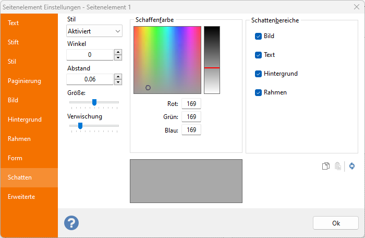Click the grey shadow color preview swatch

pyautogui.click(x=186, y=181)
